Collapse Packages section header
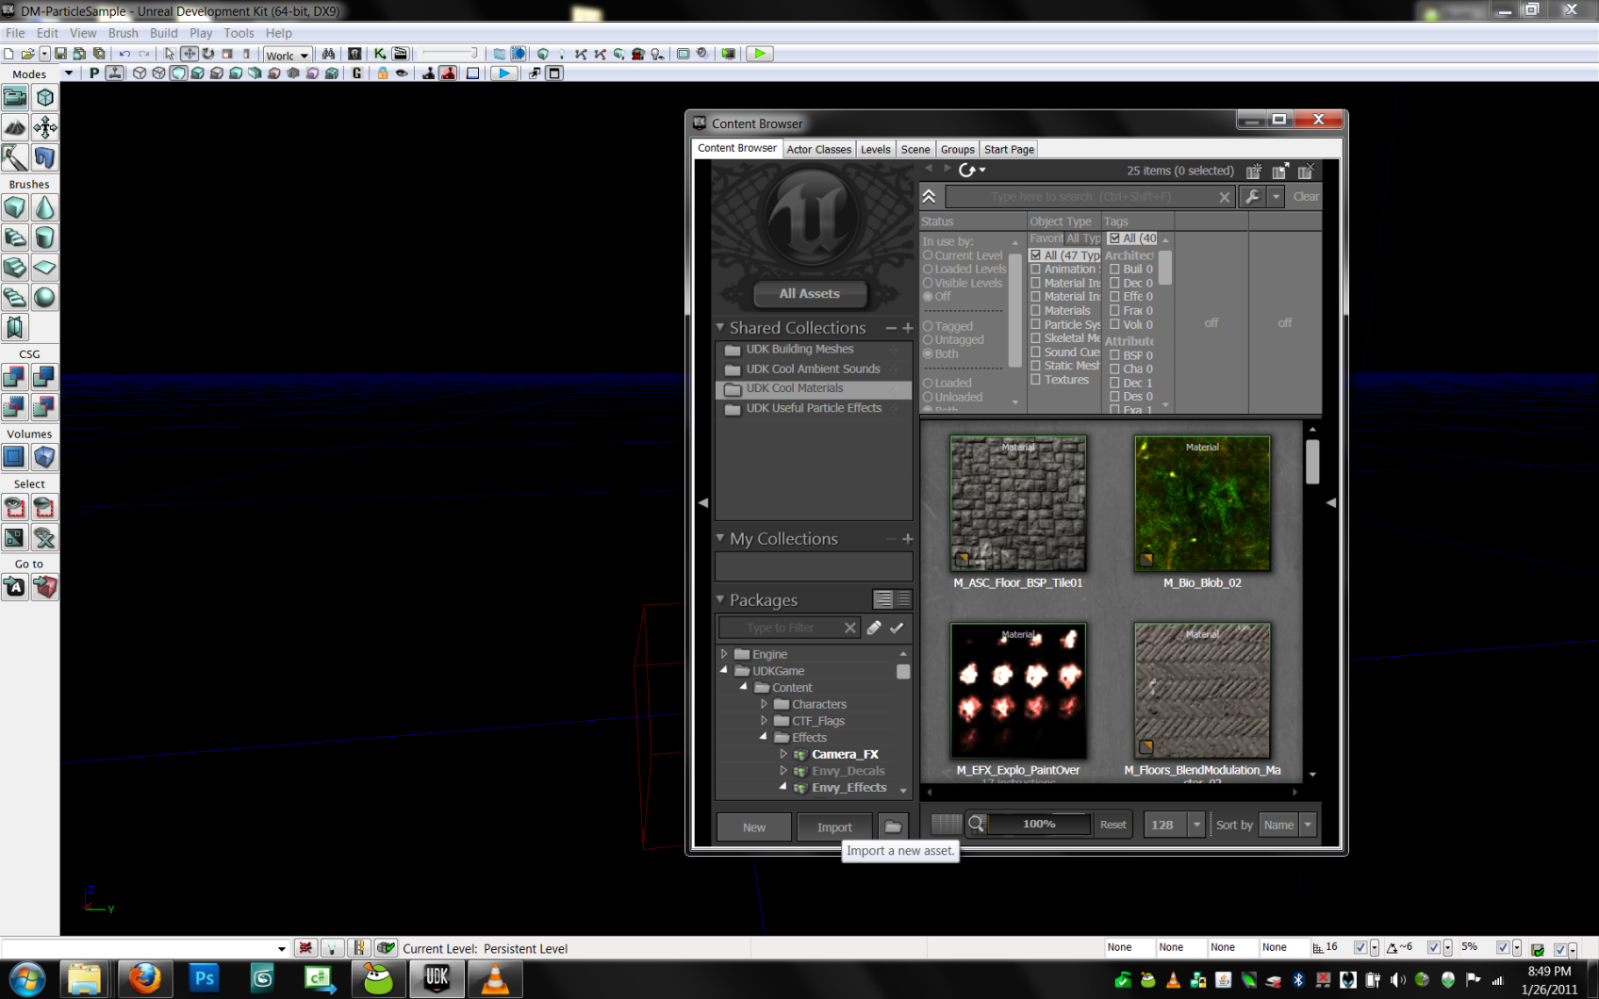The image size is (1599, 999). pos(720,599)
